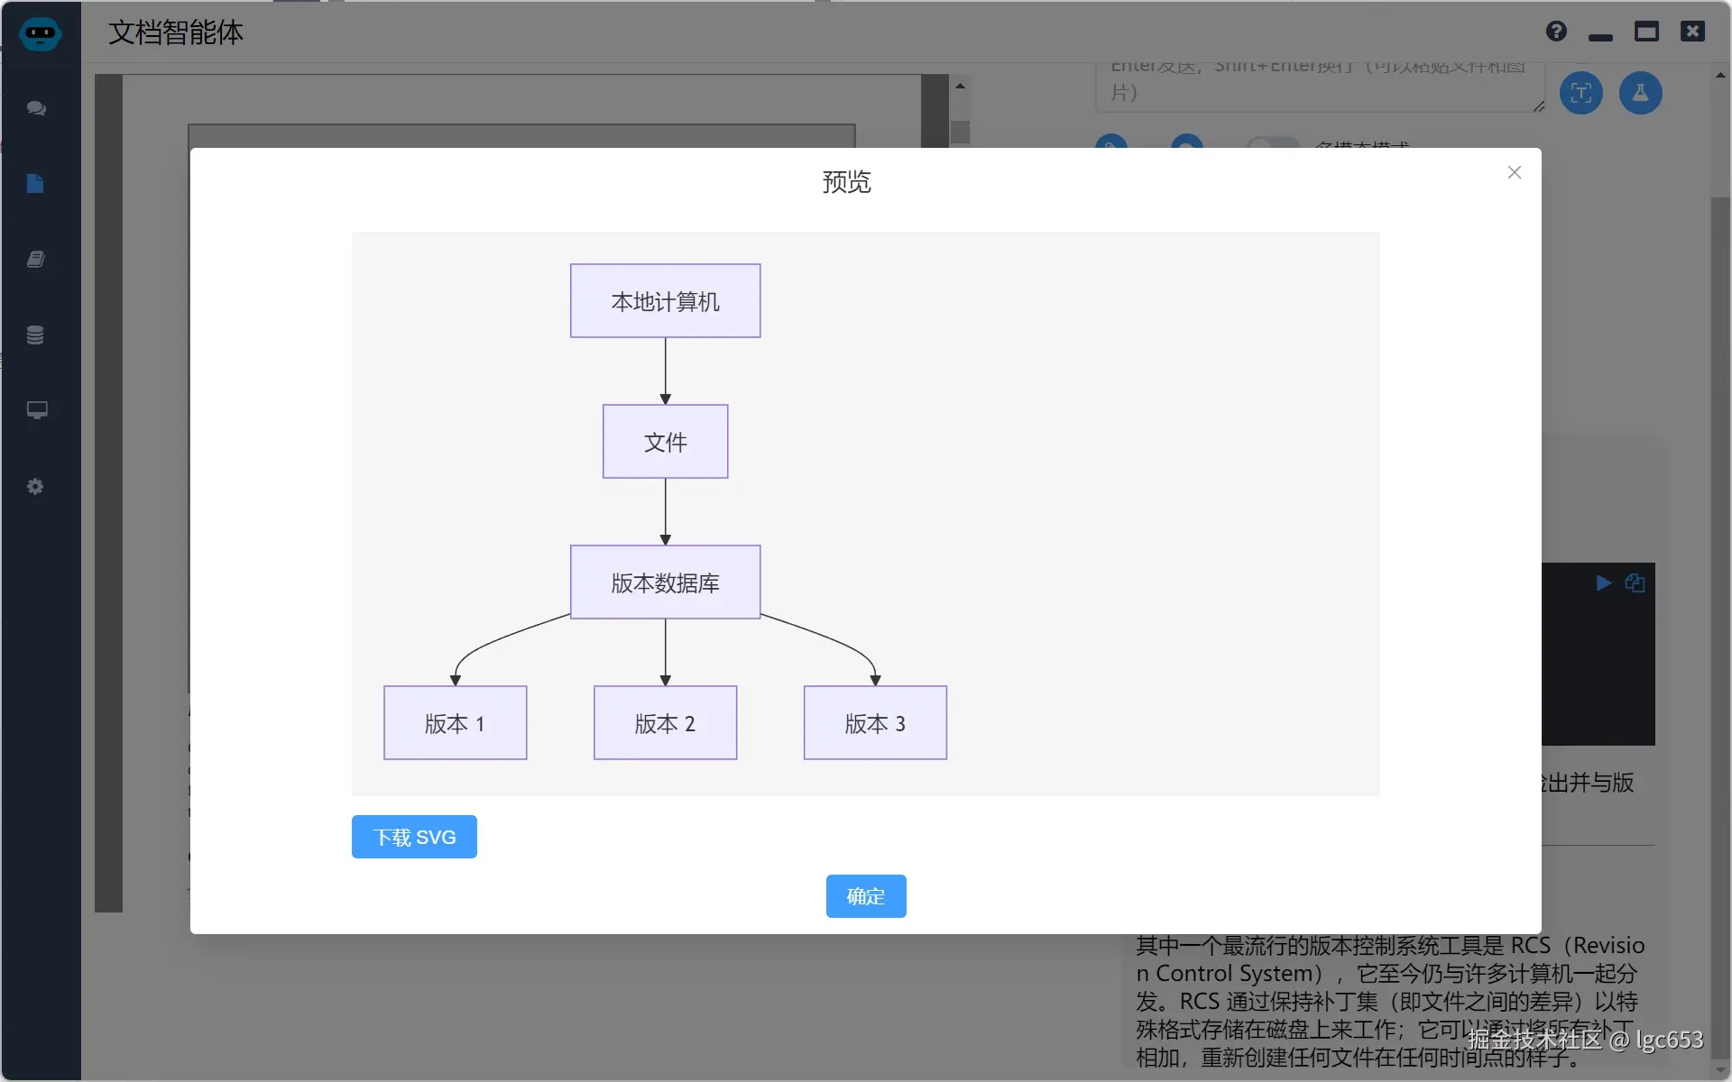Screen dimensions: 1732x1082
Task: Click the 下载 SVG button
Action: (414, 837)
